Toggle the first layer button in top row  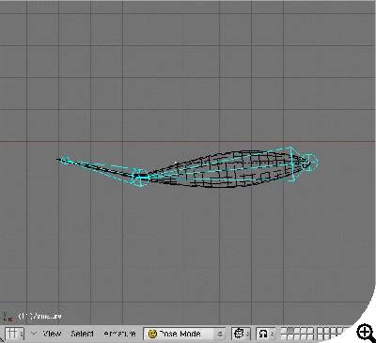tap(284, 331)
